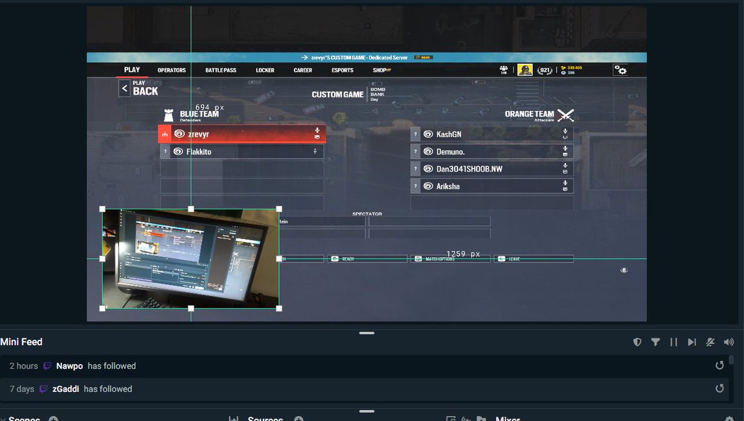Toggle microphone icon on zrevyr row

(x=317, y=131)
